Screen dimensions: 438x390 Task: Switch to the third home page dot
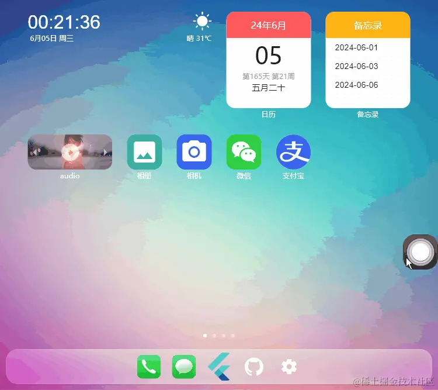tap(224, 336)
